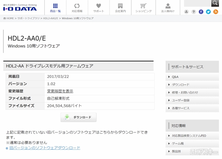The height and width of the screenshot is (159, 222).
Task: Open 各種サービス sidebar link
Action: pyautogui.click(x=192, y=108)
